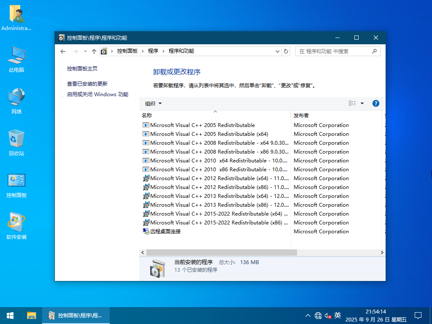Click the volume muted tray icon

(x=328, y=316)
